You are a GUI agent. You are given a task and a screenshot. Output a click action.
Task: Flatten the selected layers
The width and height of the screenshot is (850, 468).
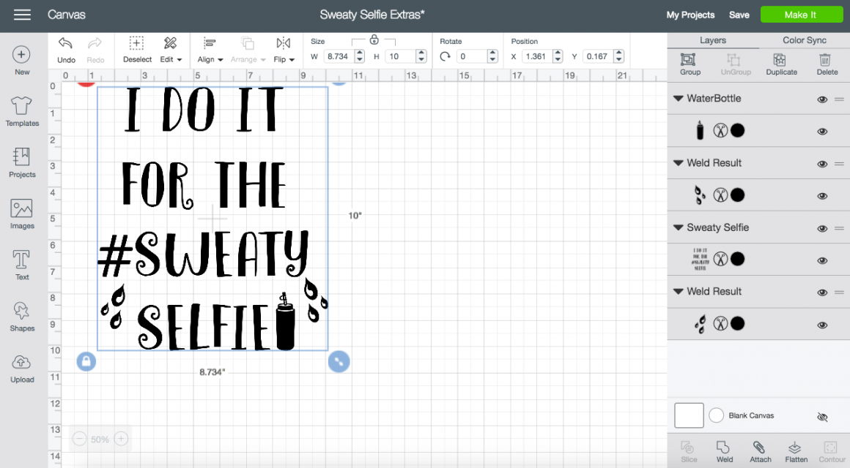[x=796, y=452]
